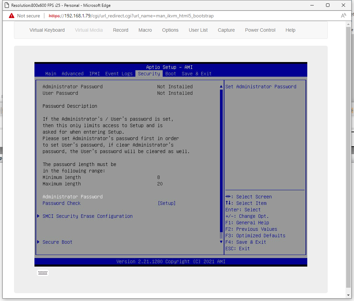This screenshot has width=354, height=301.
Task: Open the greyed Virtual Media menu
Action: [89, 30]
